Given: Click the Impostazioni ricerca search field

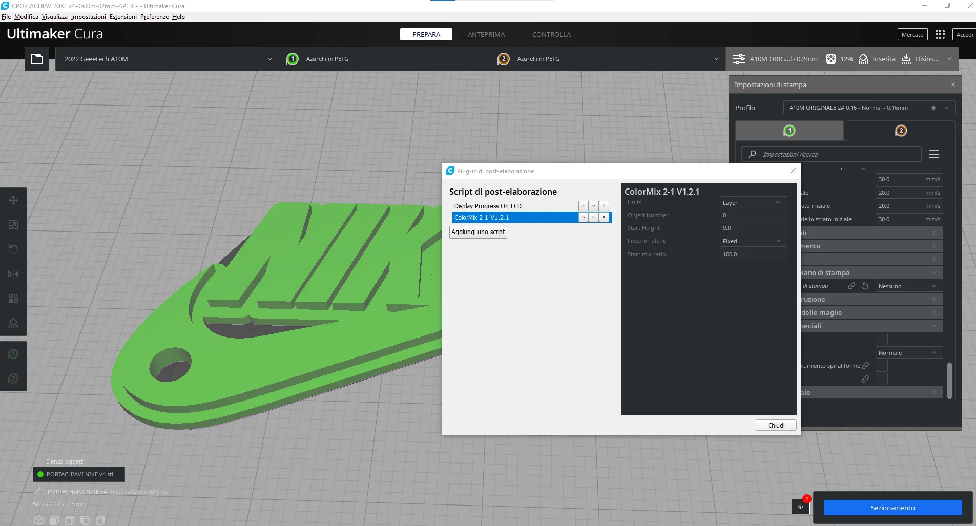Looking at the screenshot, I should tap(831, 154).
